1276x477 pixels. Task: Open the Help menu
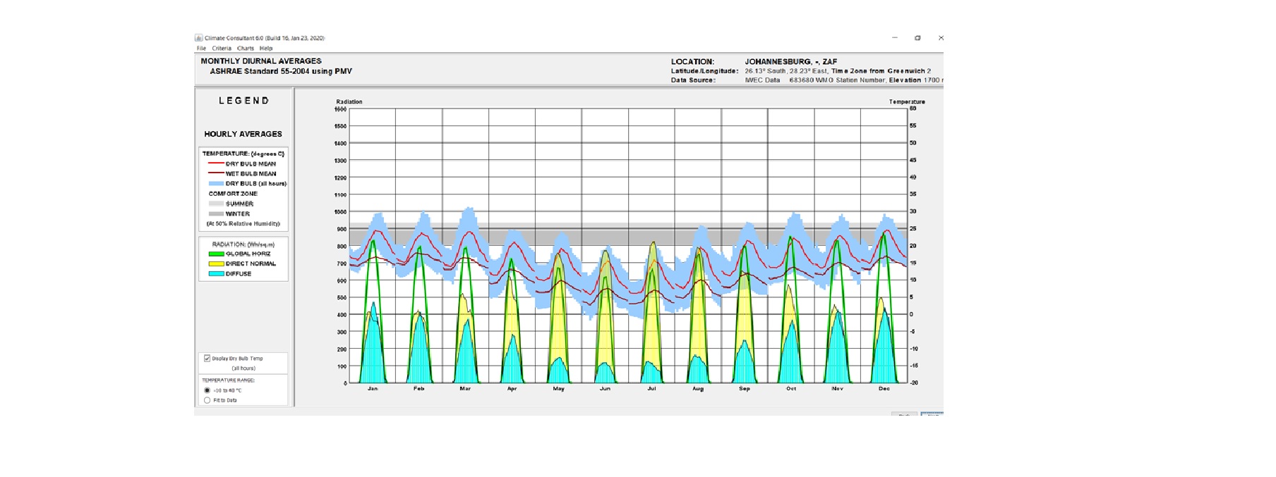266,49
